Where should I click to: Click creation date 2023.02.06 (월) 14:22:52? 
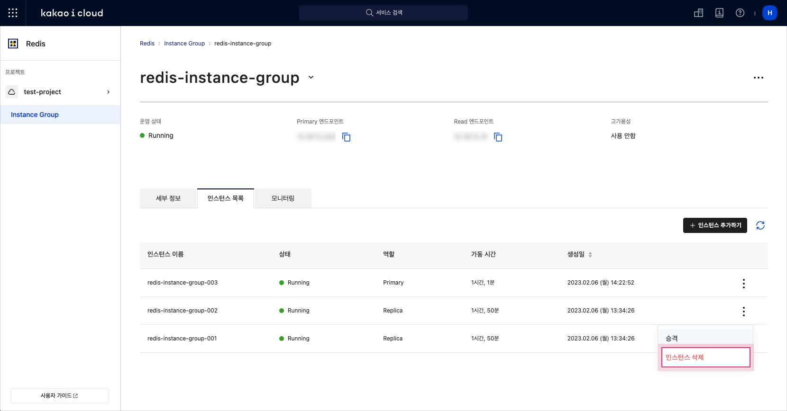(x=601, y=283)
